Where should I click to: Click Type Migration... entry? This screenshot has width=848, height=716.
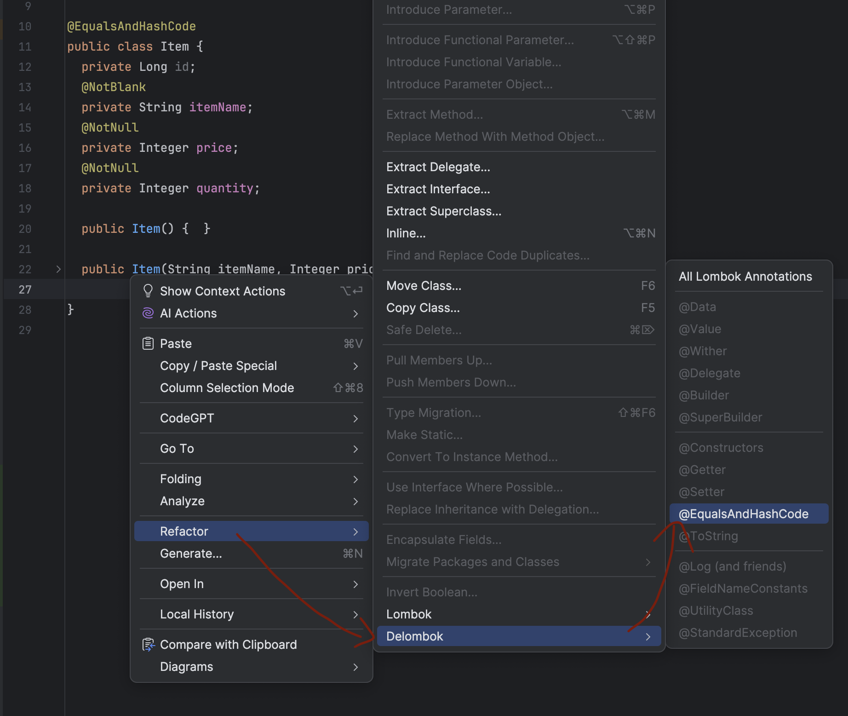coord(519,413)
